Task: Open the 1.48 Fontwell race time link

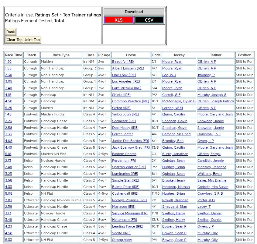Action: pyautogui.click(x=8, y=115)
